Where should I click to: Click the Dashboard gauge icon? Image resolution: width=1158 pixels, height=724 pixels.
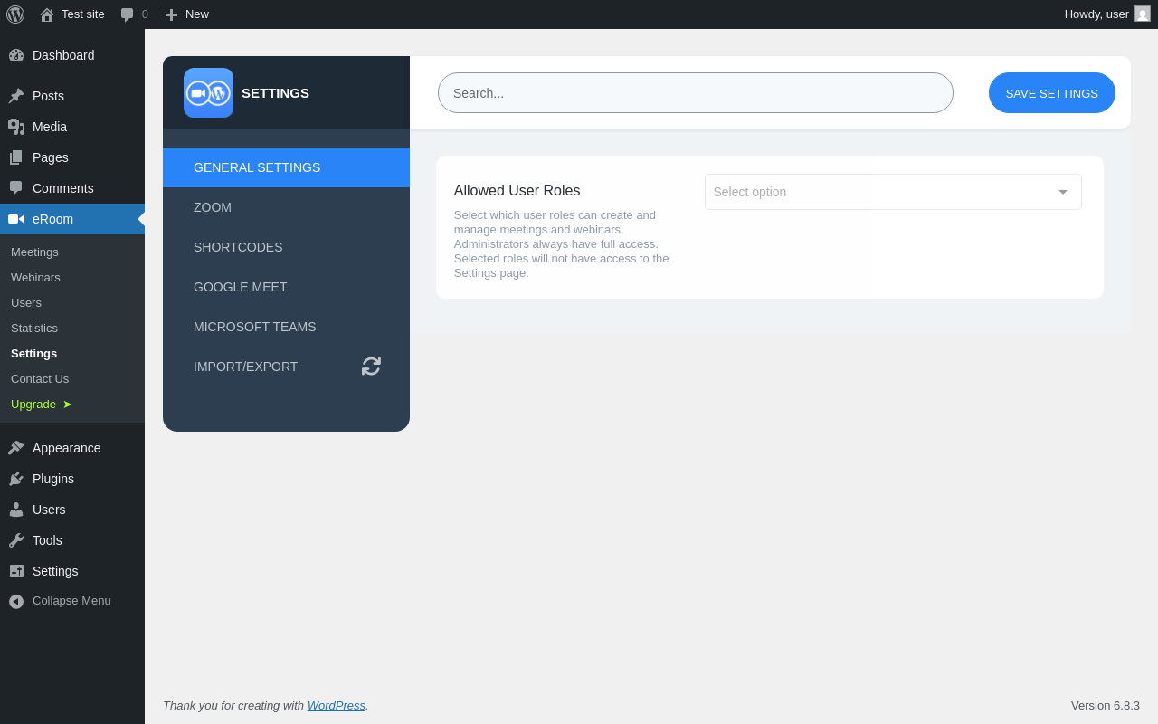(16, 55)
